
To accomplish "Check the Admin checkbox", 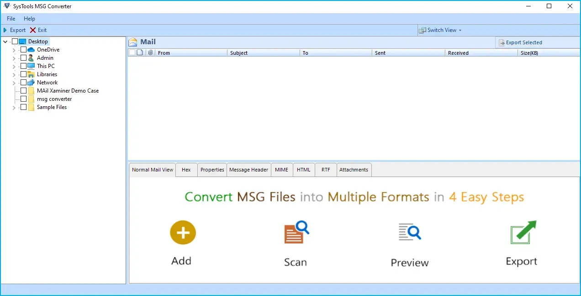I will (23, 58).
